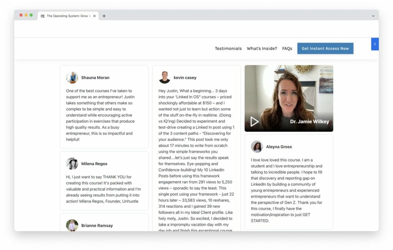Jump to What's Inside? section
This screenshot has width=393, height=250.
pyautogui.click(x=262, y=49)
